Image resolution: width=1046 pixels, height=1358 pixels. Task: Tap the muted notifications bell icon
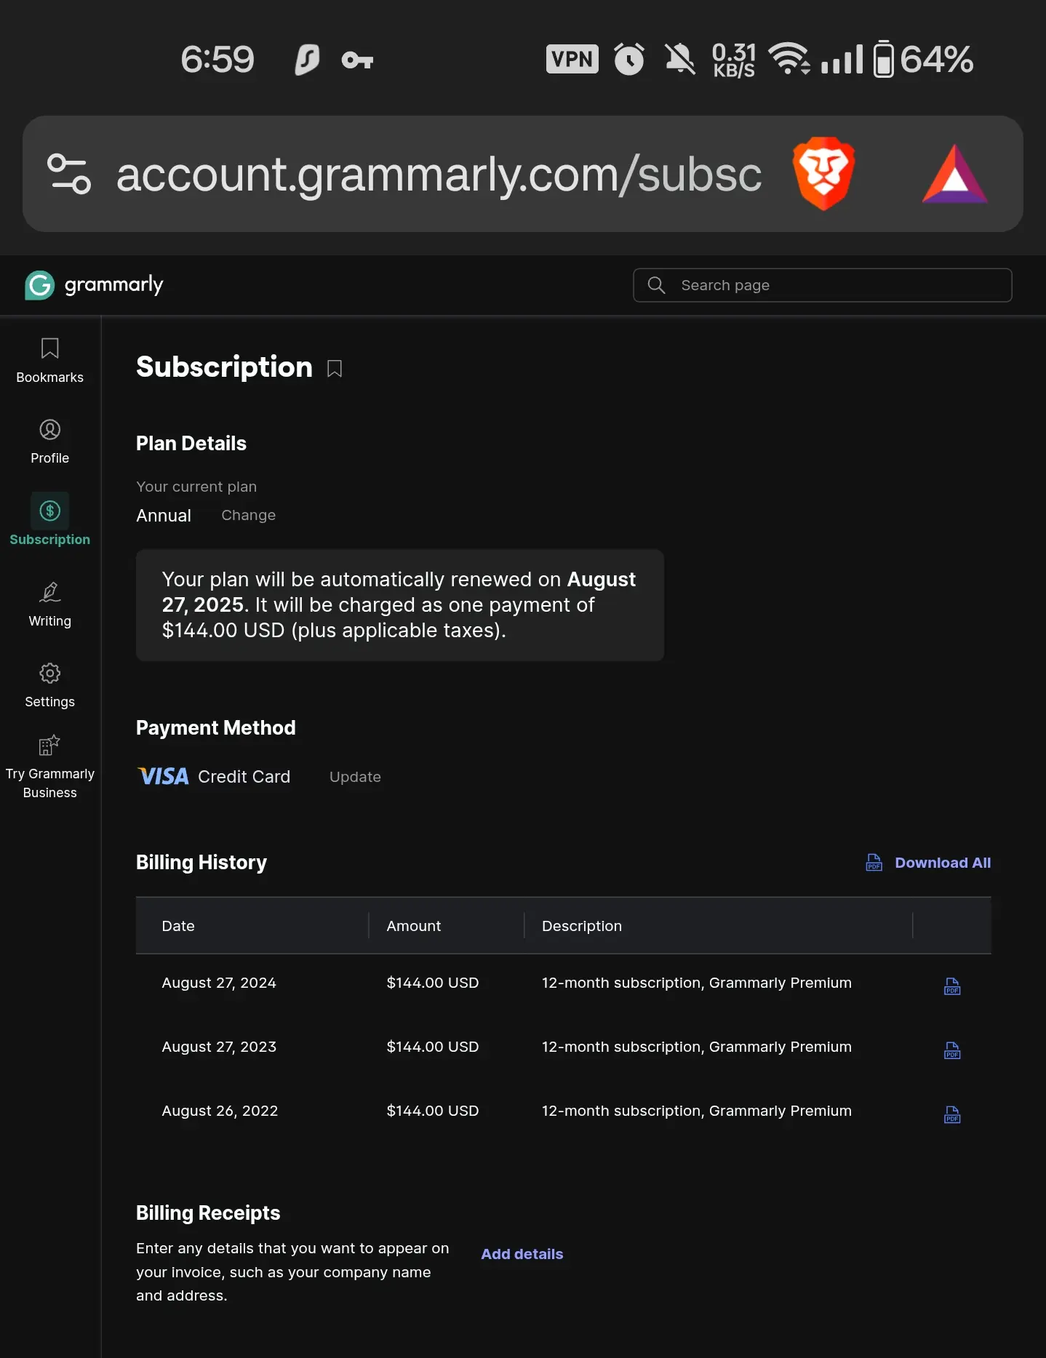click(x=680, y=59)
